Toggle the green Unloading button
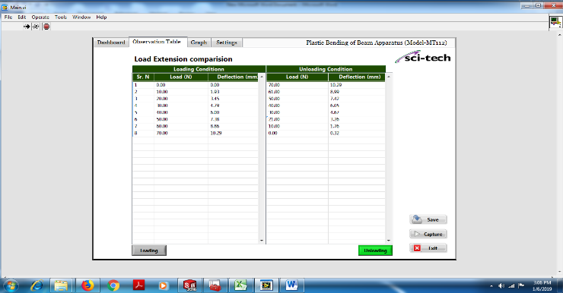563x293 pixels. 375,250
